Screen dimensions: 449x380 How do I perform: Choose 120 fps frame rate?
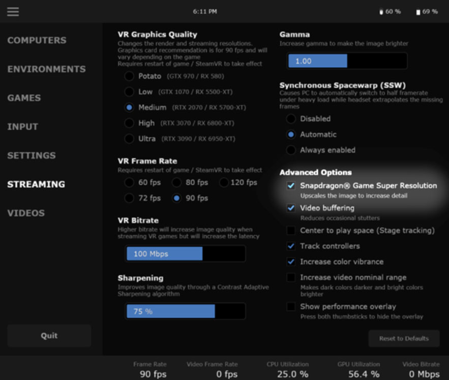click(224, 182)
